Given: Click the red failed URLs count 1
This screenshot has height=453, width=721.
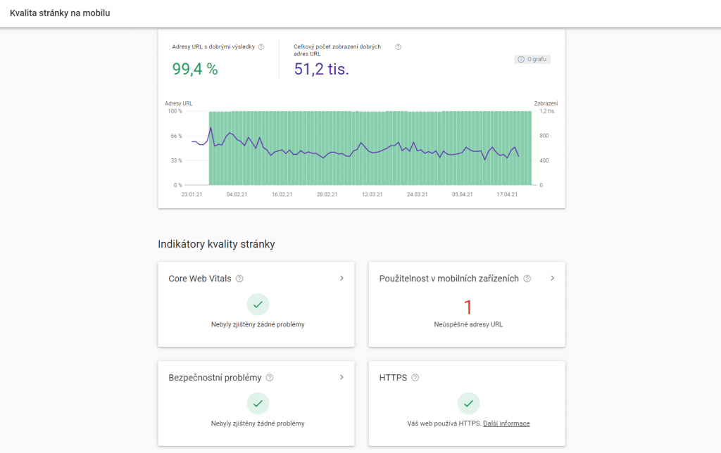Looking at the screenshot, I should click(x=468, y=307).
